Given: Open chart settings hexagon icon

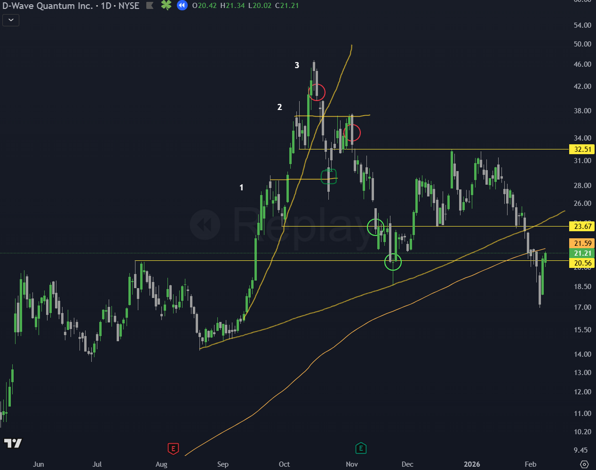Looking at the screenshot, I should coord(584,464).
